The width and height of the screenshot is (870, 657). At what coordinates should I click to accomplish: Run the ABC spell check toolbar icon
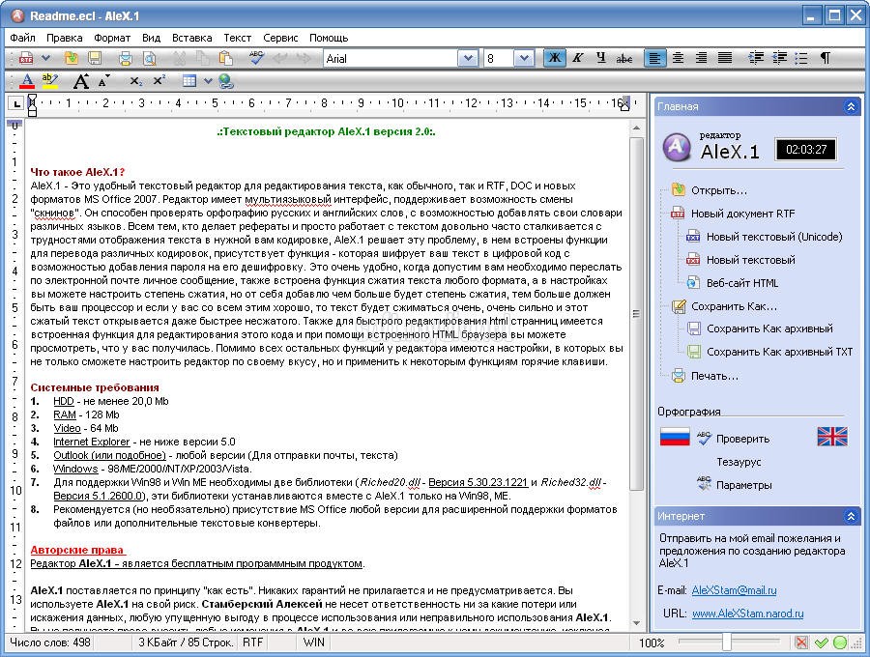[x=256, y=58]
